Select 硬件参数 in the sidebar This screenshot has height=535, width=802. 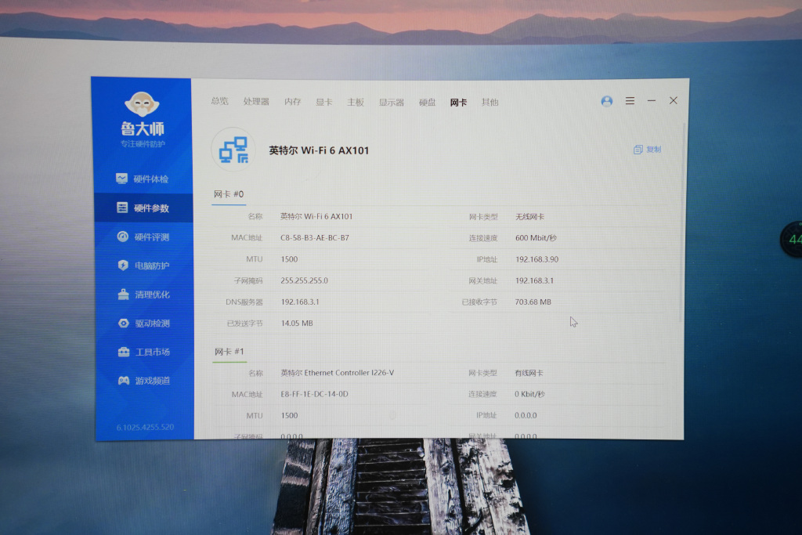(x=144, y=208)
